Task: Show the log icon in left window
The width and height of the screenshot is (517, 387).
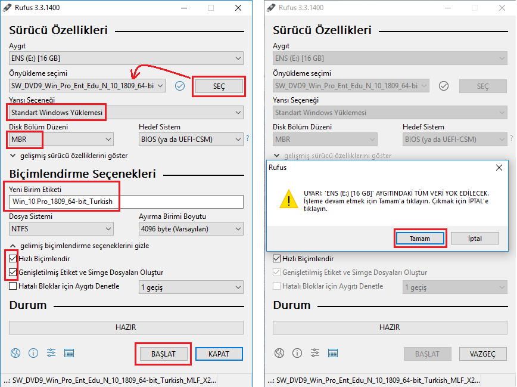Action: click(x=69, y=353)
